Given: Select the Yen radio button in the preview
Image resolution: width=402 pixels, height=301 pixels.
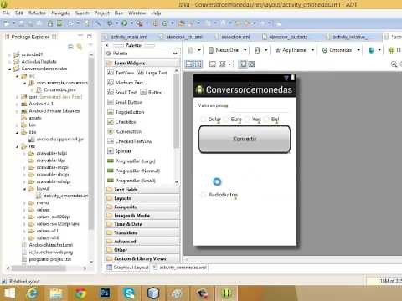Looking at the screenshot, I should click(x=253, y=120).
